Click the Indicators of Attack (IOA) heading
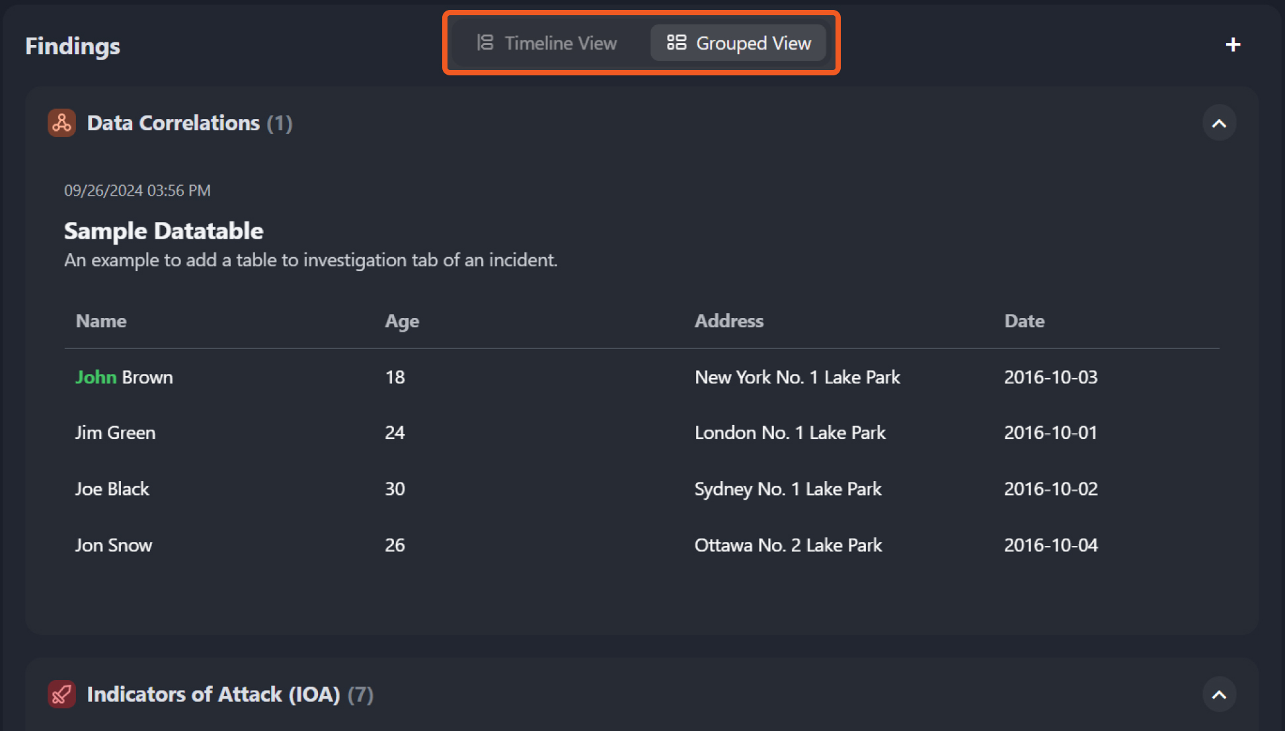Screen dimensions: 1285x731 coord(213,694)
